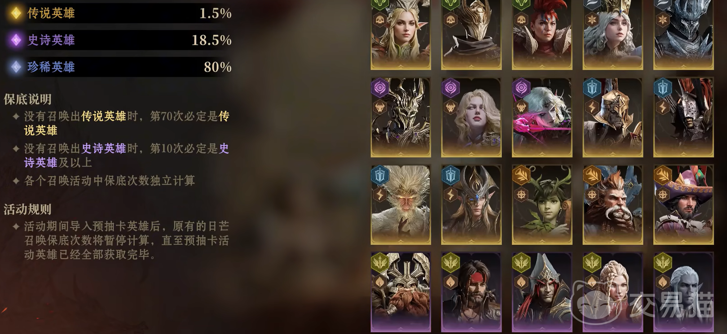Pick the purple-hat wizard hero card
This screenshot has width=727, height=334.
(x=683, y=205)
